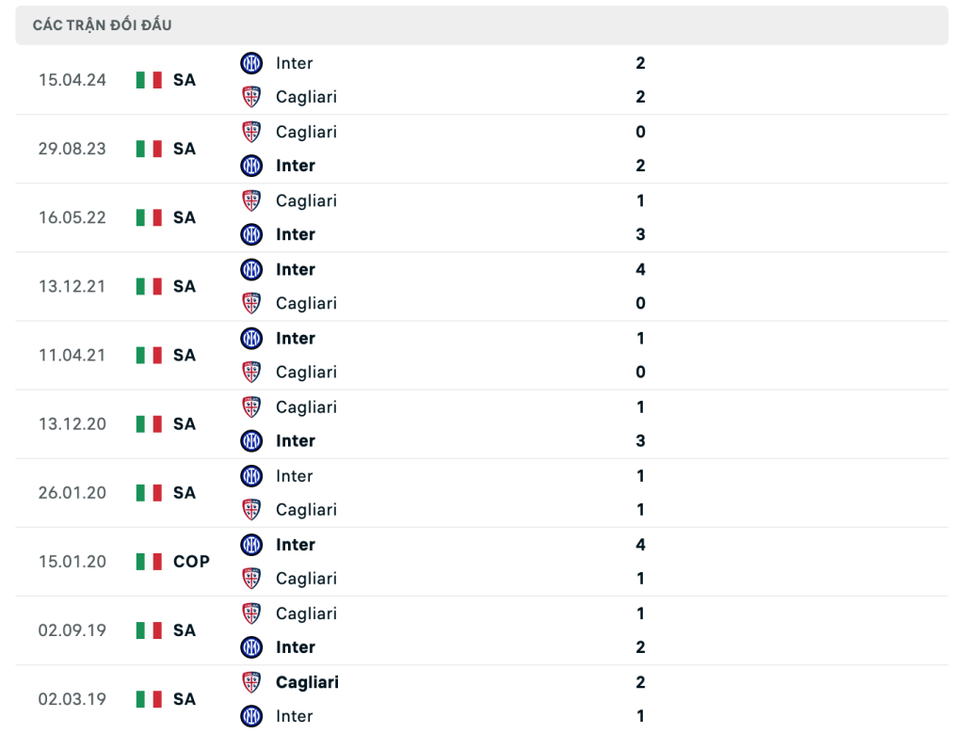Click Cagliari crest in 13.12.21 match
The image size is (964, 733).
click(x=250, y=303)
